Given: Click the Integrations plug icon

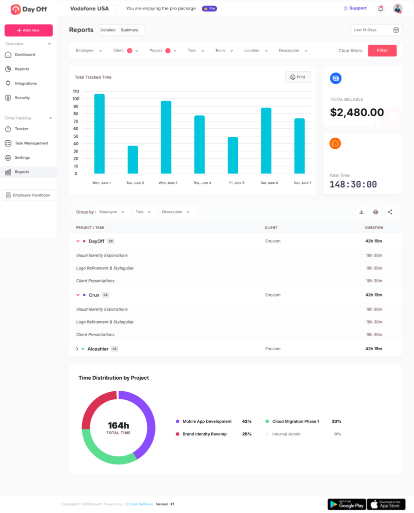Looking at the screenshot, I should click(8, 84).
